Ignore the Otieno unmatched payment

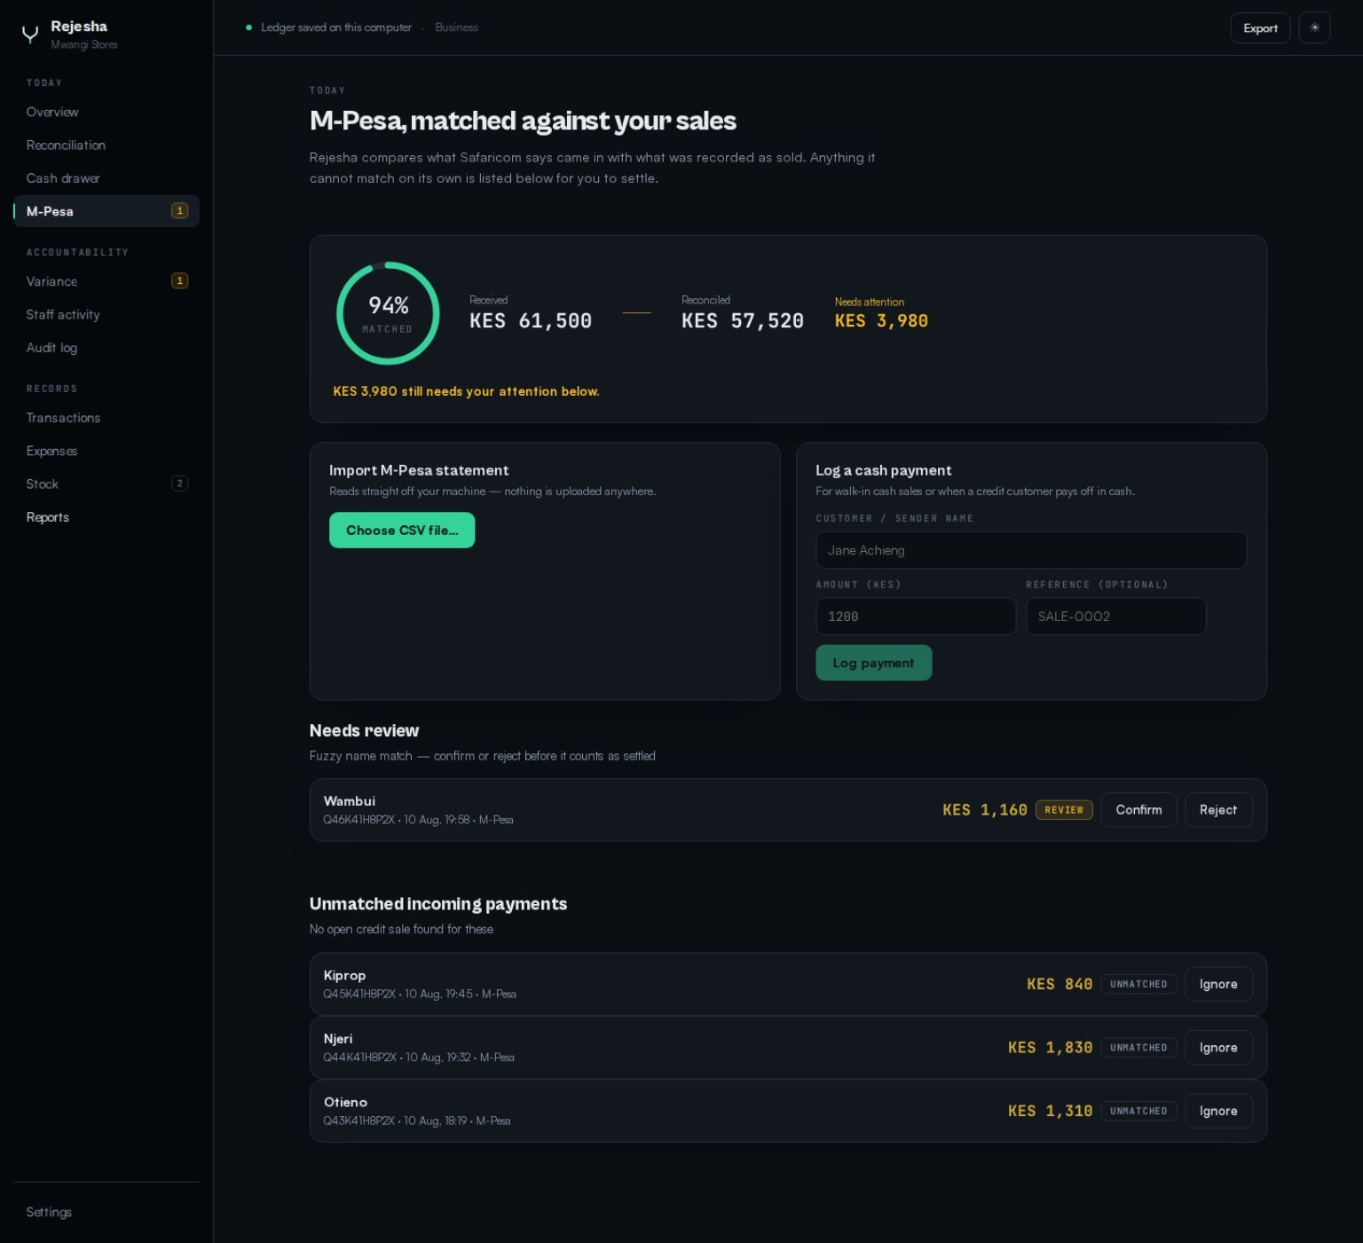pos(1217,1111)
